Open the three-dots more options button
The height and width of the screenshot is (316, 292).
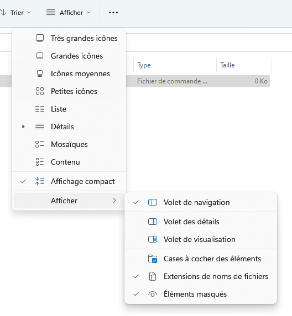pos(113,13)
